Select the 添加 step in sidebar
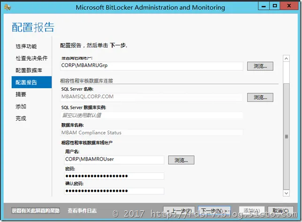This screenshot has width=302, height=222. (21, 107)
